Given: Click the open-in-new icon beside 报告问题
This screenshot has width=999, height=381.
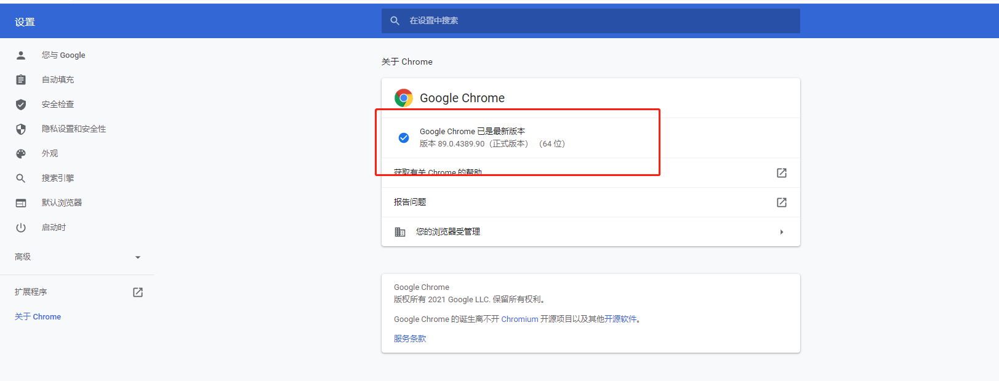Looking at the screenshot, I should click(782, 203).
